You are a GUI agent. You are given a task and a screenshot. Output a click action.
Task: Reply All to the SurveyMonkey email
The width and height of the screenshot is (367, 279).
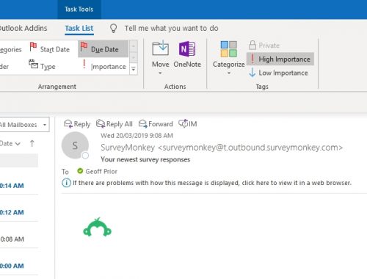point(115,124)
